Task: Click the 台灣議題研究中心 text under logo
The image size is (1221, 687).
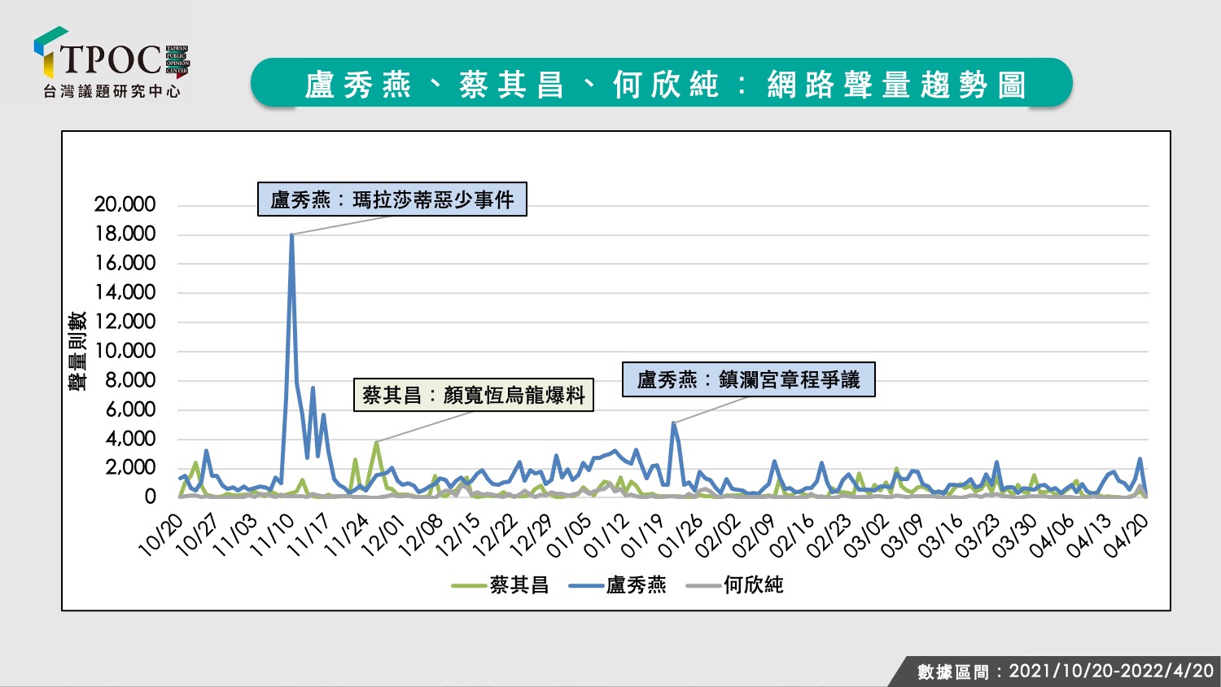Action: coord(112,91)
